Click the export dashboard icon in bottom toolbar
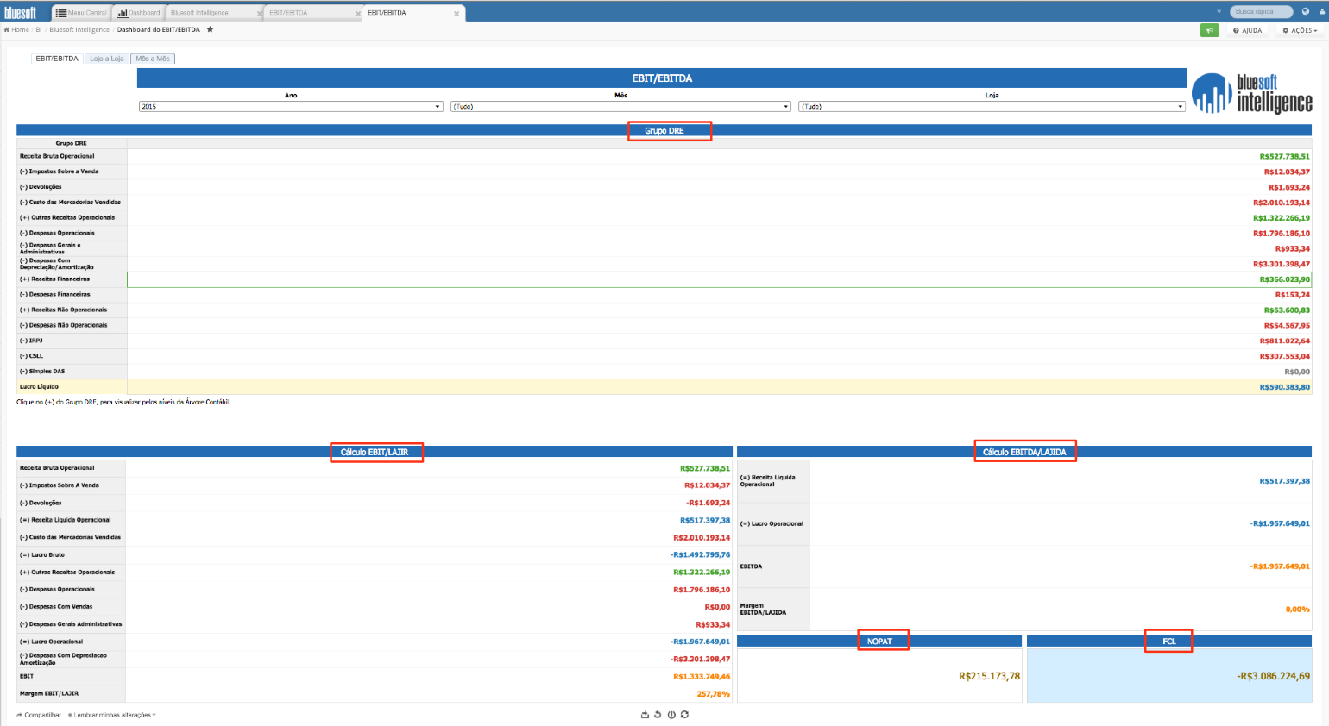 click(646, 717)
